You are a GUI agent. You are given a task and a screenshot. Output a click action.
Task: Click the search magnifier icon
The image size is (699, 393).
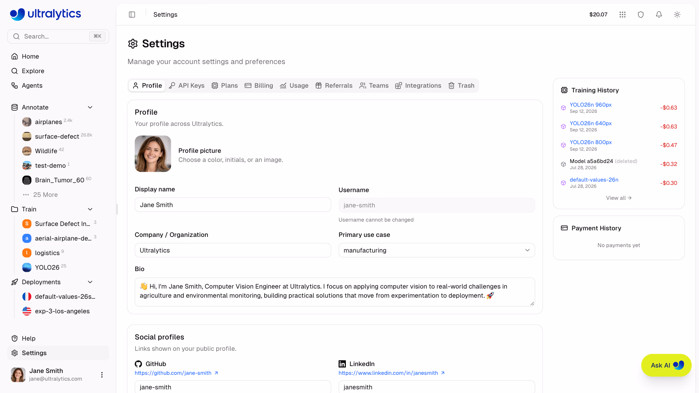[x=16, y=36]
